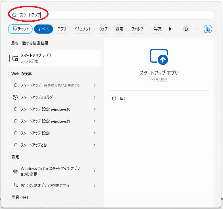Screen dimensions: 223x209
Task: Click the Windows To Go settings icon
Action: (15, 171)
